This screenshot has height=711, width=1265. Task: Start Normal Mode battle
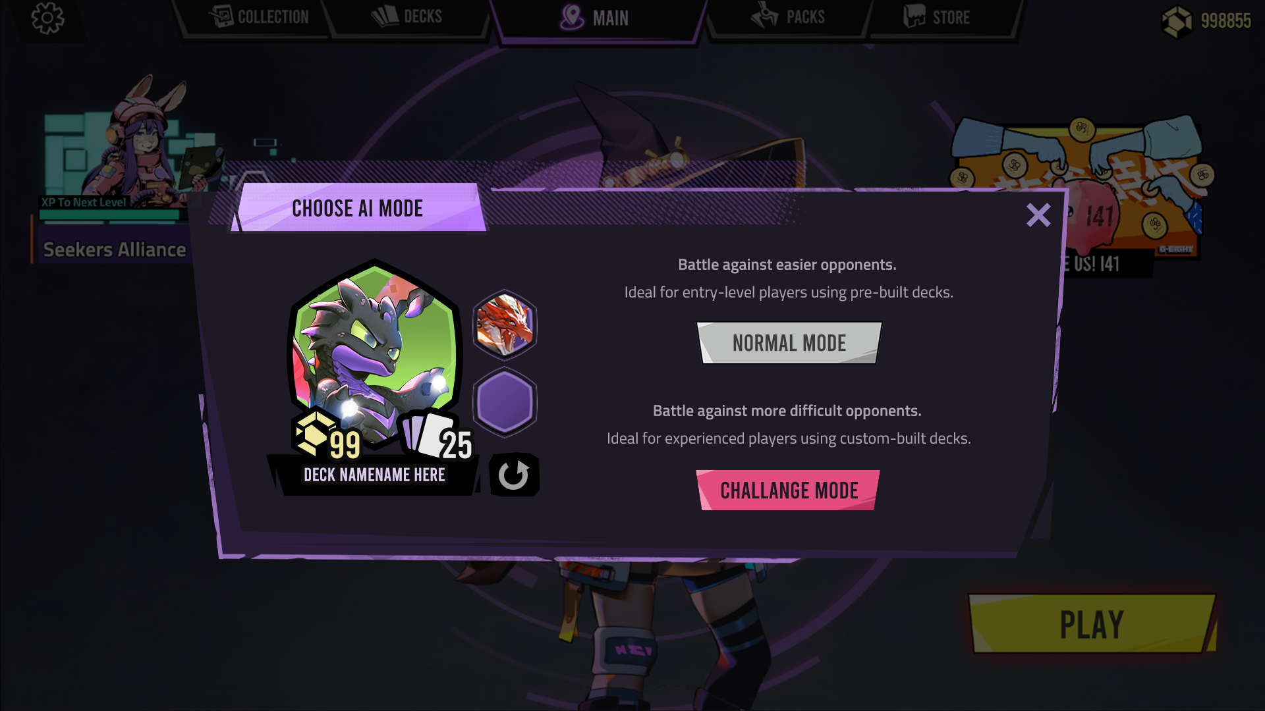(x=789, y=343)
